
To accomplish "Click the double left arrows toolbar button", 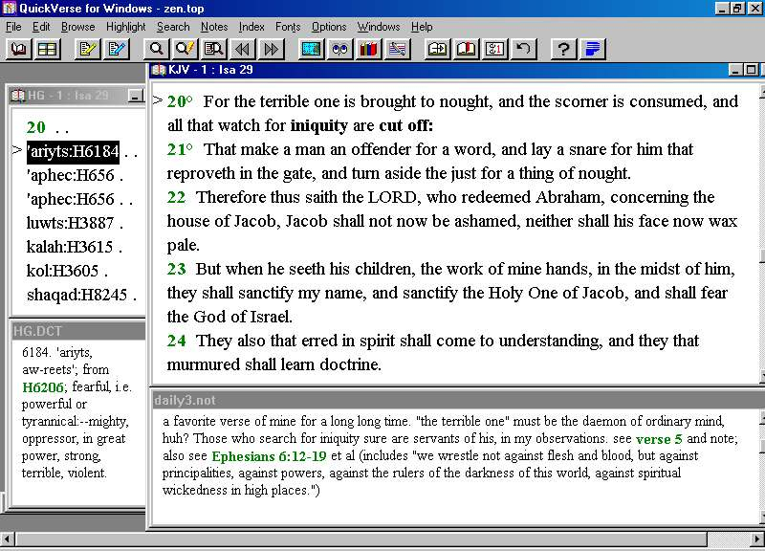I will [243, 49].
